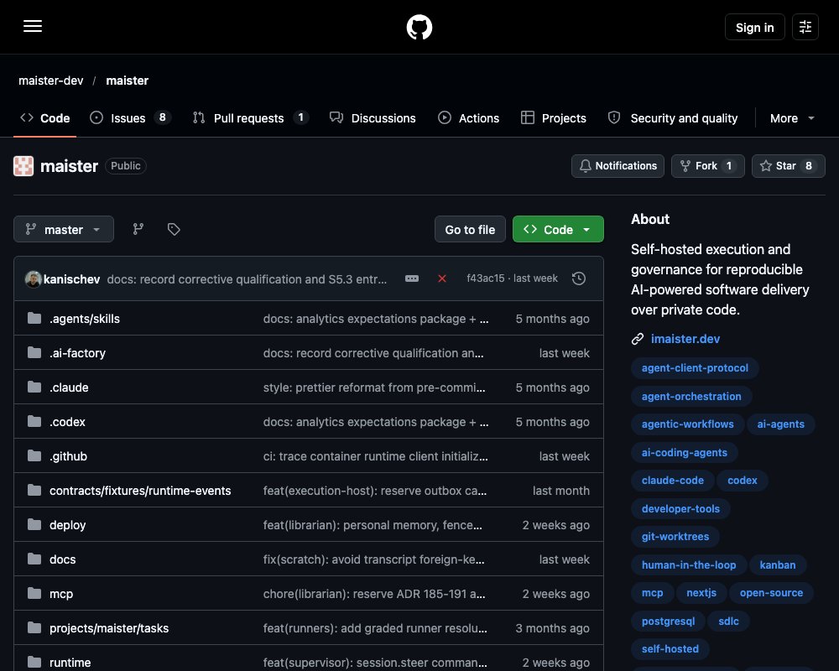The image size is (839, 671).
Task: Open Notifications for this repository
Action: tap(618, 166)
